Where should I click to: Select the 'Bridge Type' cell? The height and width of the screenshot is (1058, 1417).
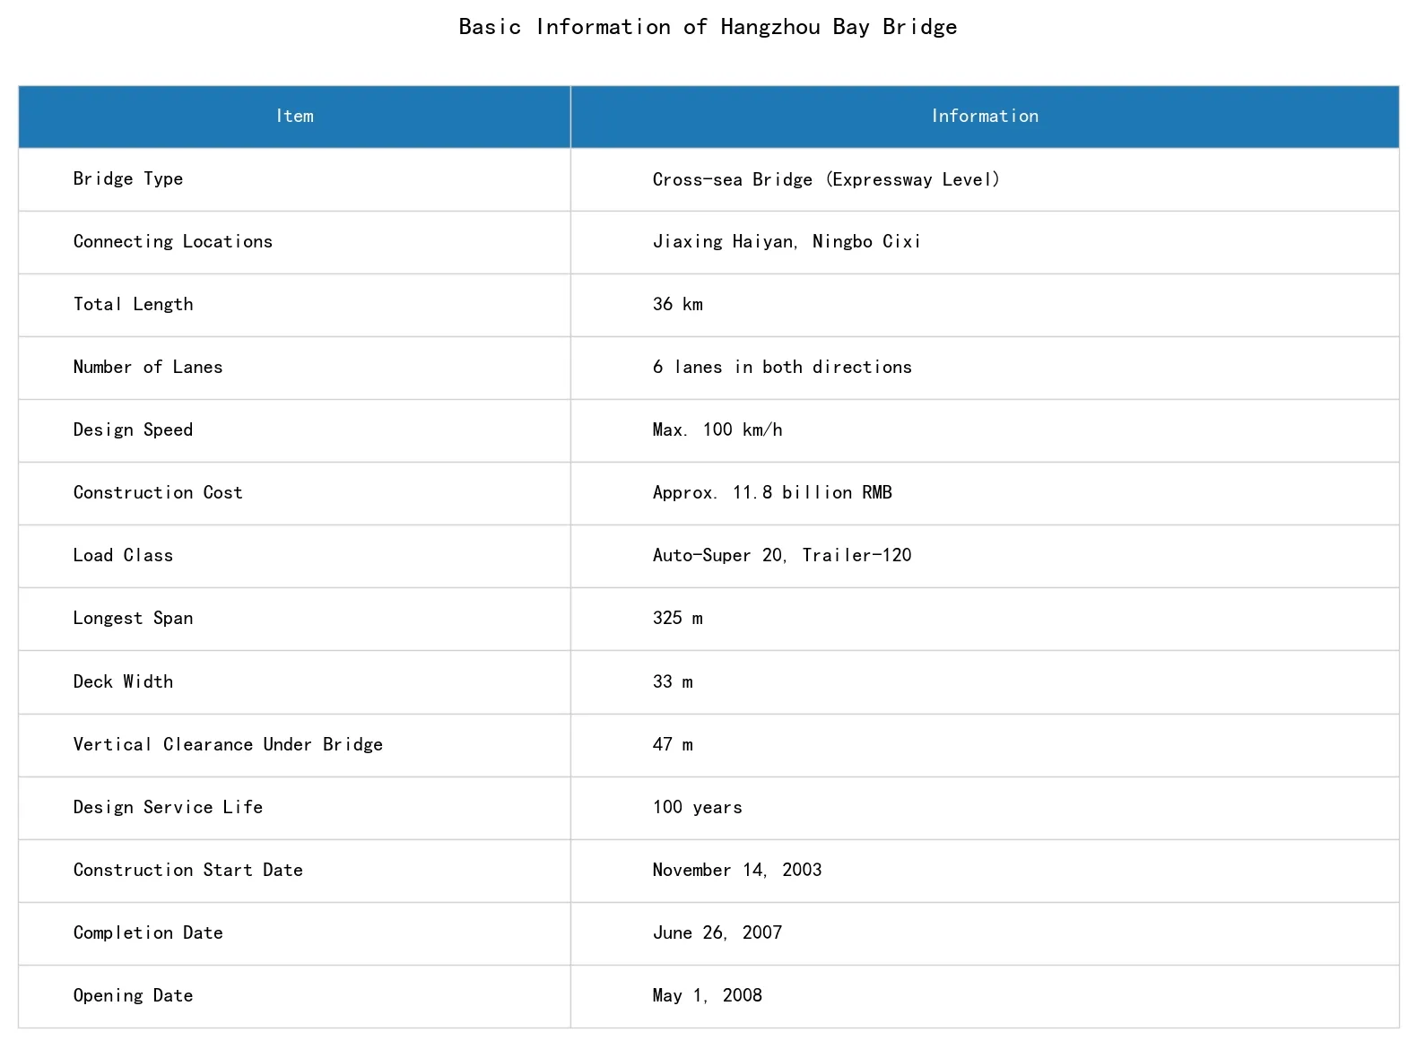294,179
